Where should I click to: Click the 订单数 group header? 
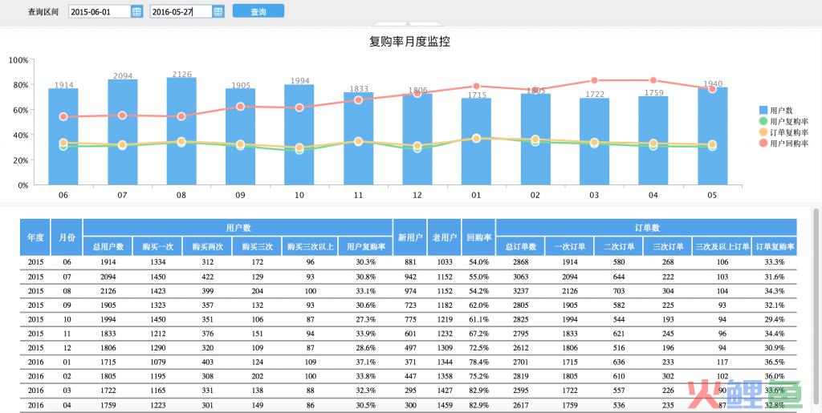[646, 228]
